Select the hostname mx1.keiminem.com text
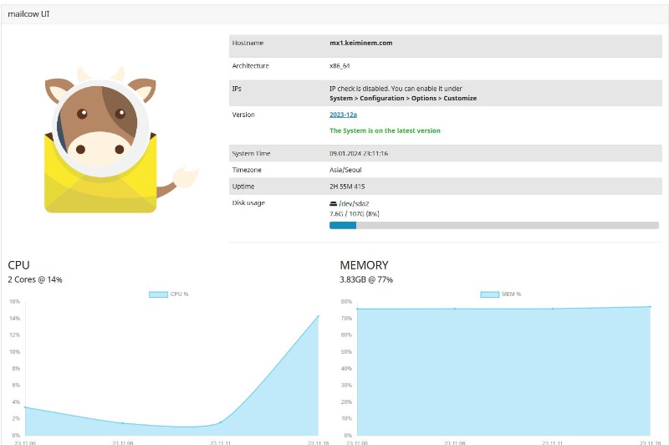 [360, 43]
